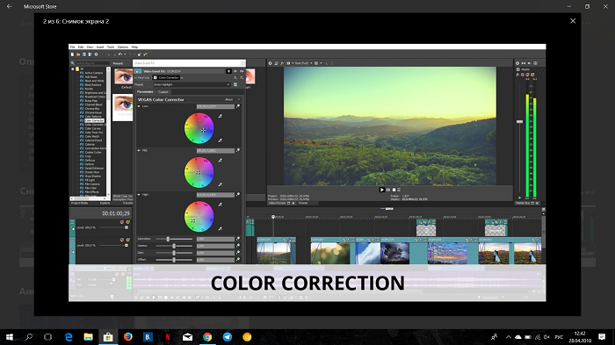
Task: Open the Options menu in VEGAS
Action: click(x=123, y=47)
